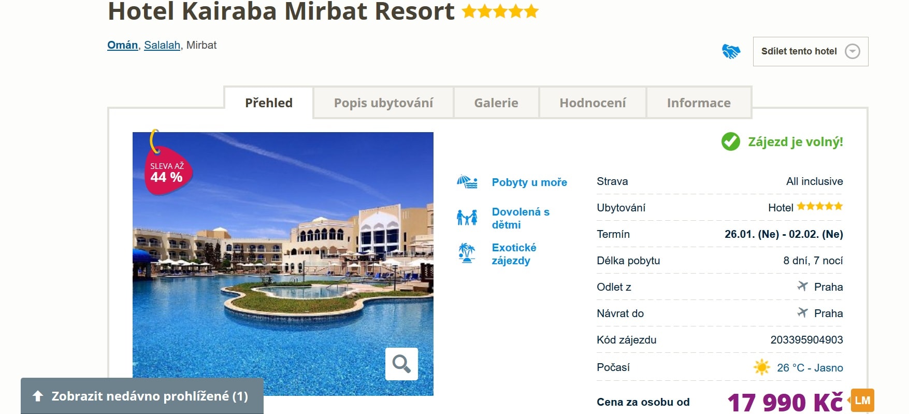
Task: Click the blue handshake icon
Action: point(731,51)
